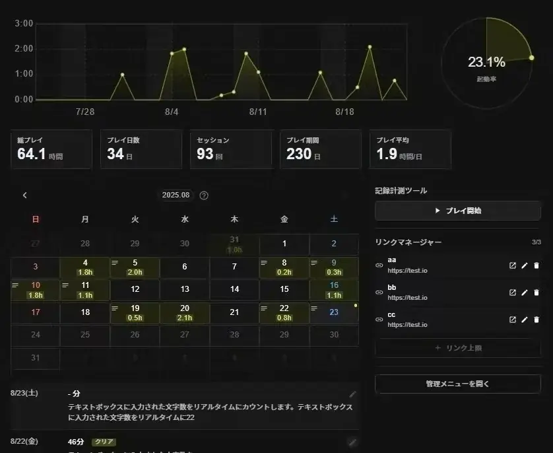553x453 pixels.
Task: Click the 8/4 chart axis label
Action: [x=172, y=112]
